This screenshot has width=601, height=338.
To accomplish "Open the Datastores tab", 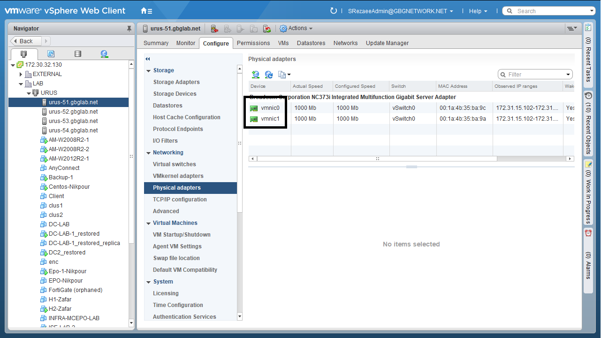I will [x=311, y=43].
